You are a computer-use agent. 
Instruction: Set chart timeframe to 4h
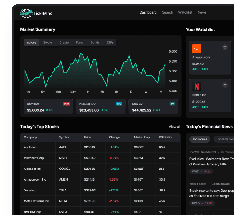(116, 92)
